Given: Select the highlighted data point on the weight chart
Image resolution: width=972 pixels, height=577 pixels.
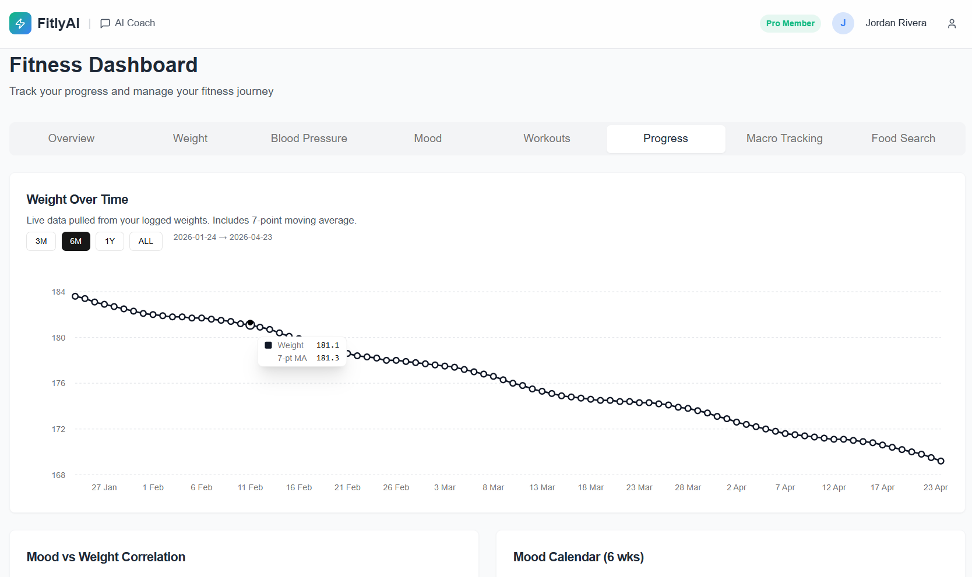Looking at the screenshot, I should (x=249, y=323).
